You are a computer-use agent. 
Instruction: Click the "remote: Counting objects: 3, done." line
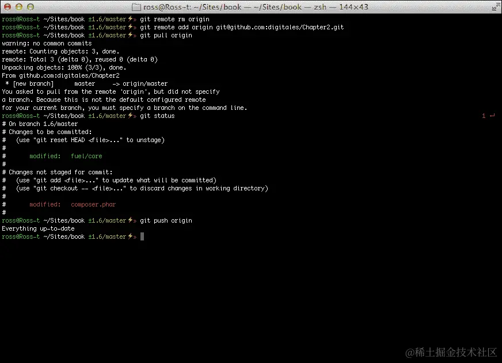click(60, 51)
